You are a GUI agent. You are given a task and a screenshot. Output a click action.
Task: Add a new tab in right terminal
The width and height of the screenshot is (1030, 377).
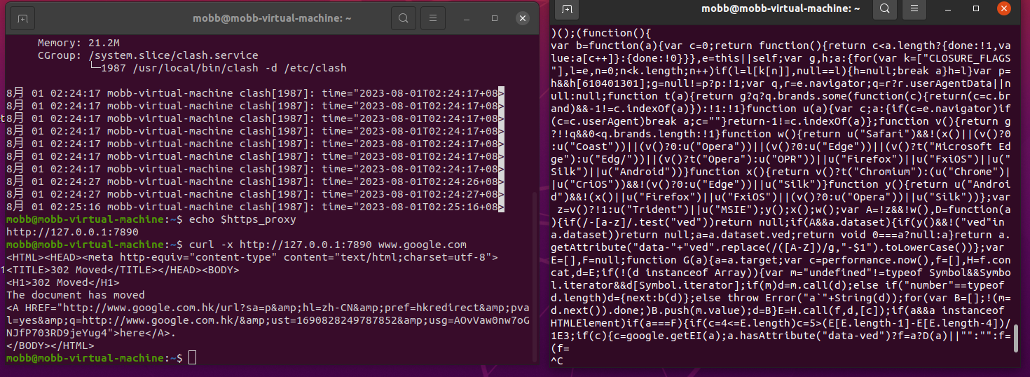tap(568, 8)
